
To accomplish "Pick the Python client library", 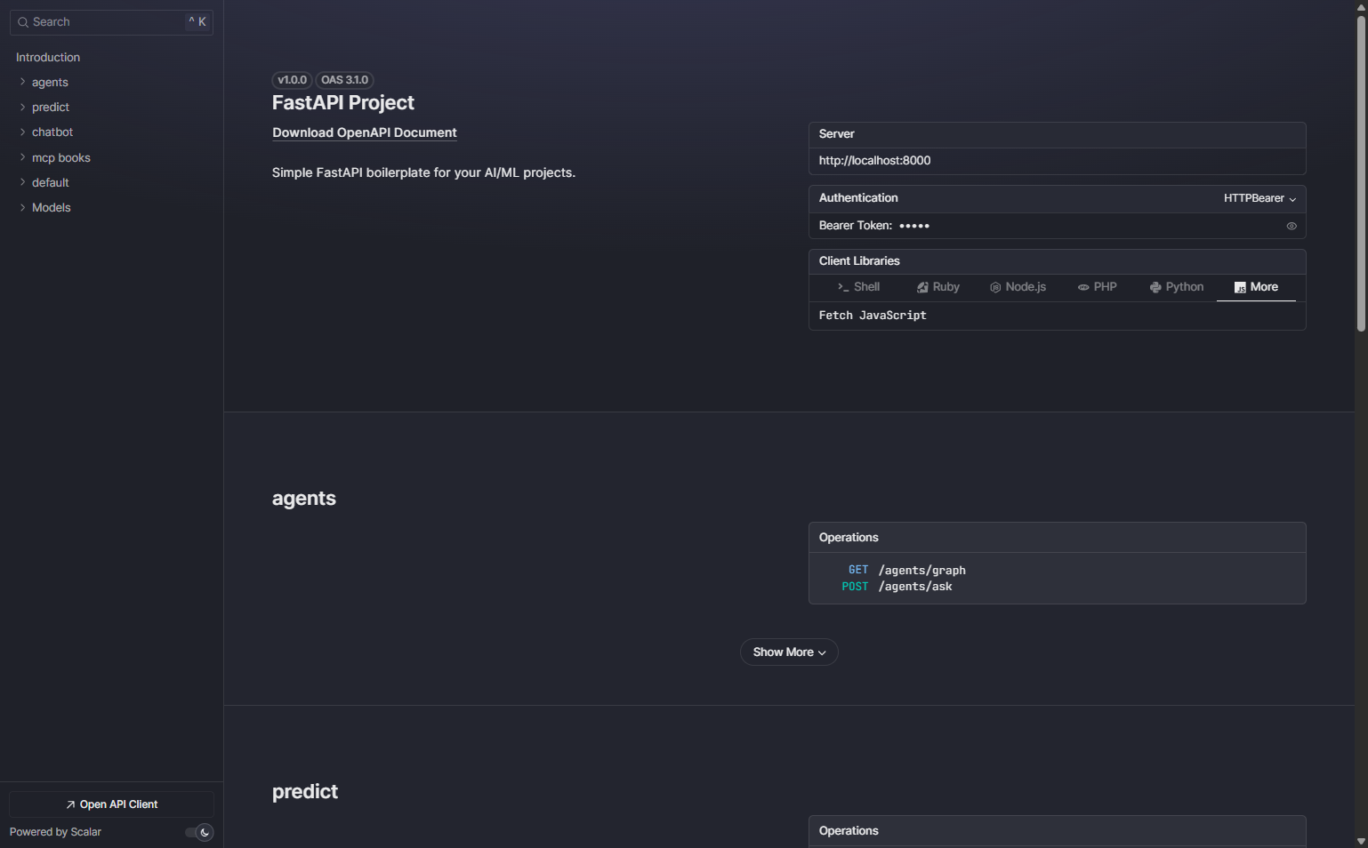I will point(1176,286).
